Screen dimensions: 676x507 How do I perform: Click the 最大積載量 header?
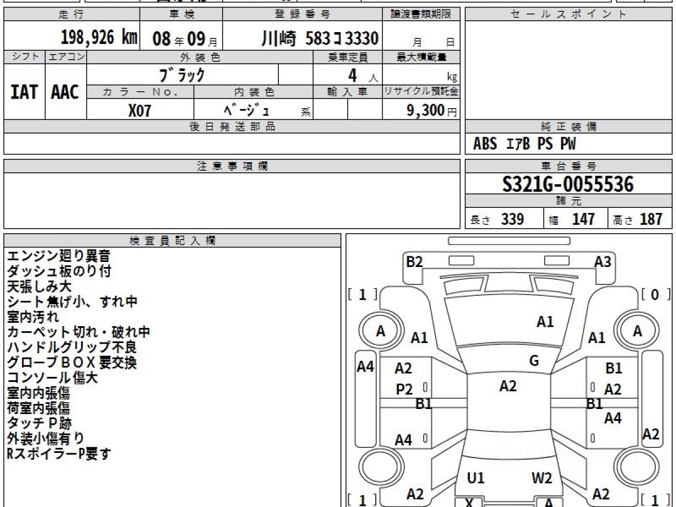[421, 57]
